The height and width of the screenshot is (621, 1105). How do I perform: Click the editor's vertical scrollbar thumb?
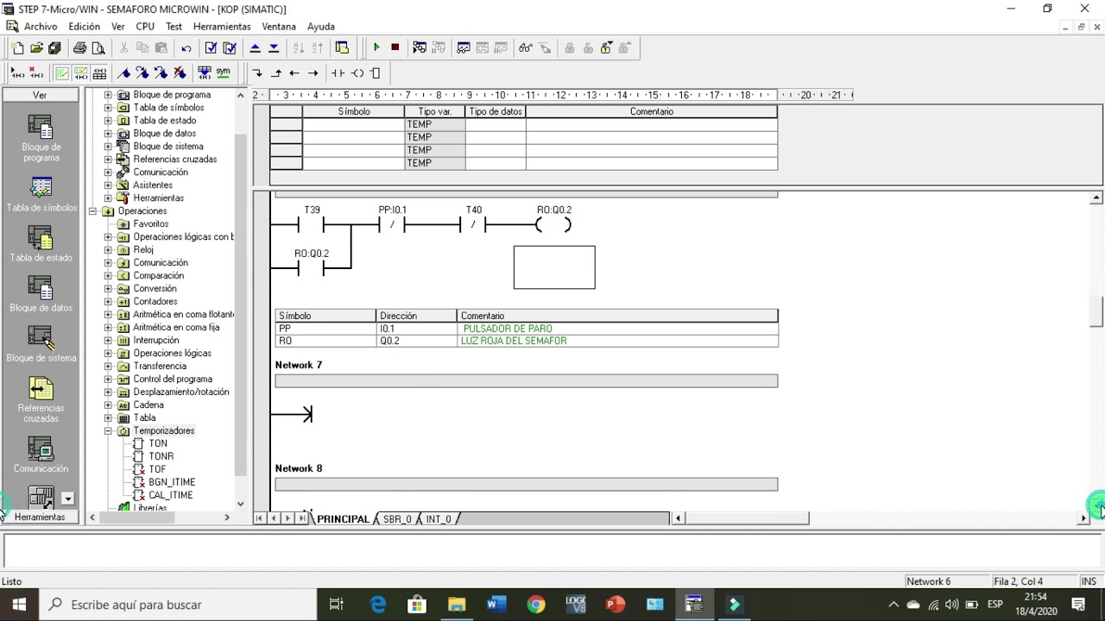point(1096,312)
